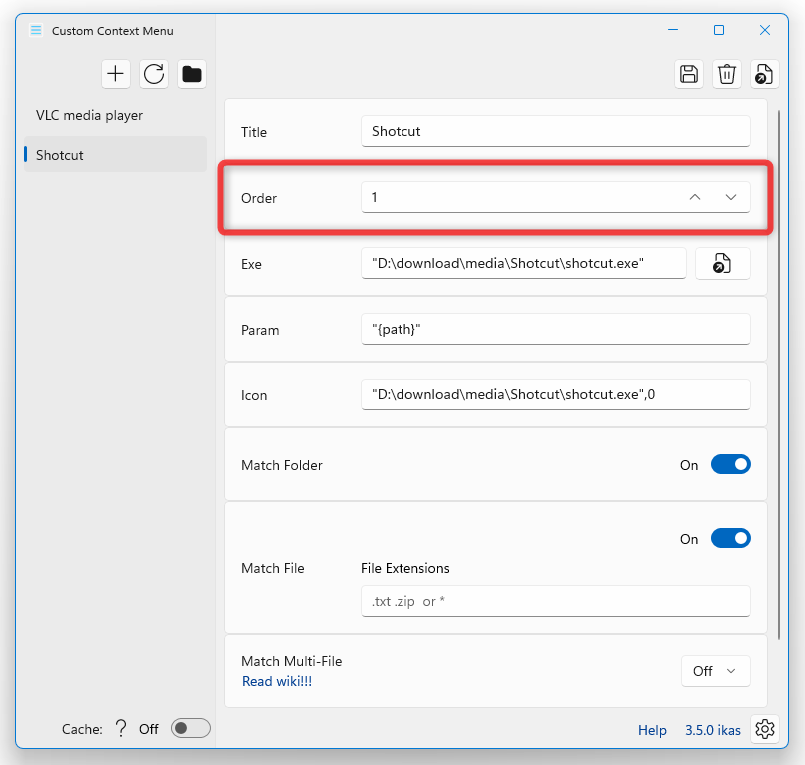Image resolution: width=805 pixels, height=765 pixels.
Task: Open the Read wiki!!! link
Action: [277, 681]
